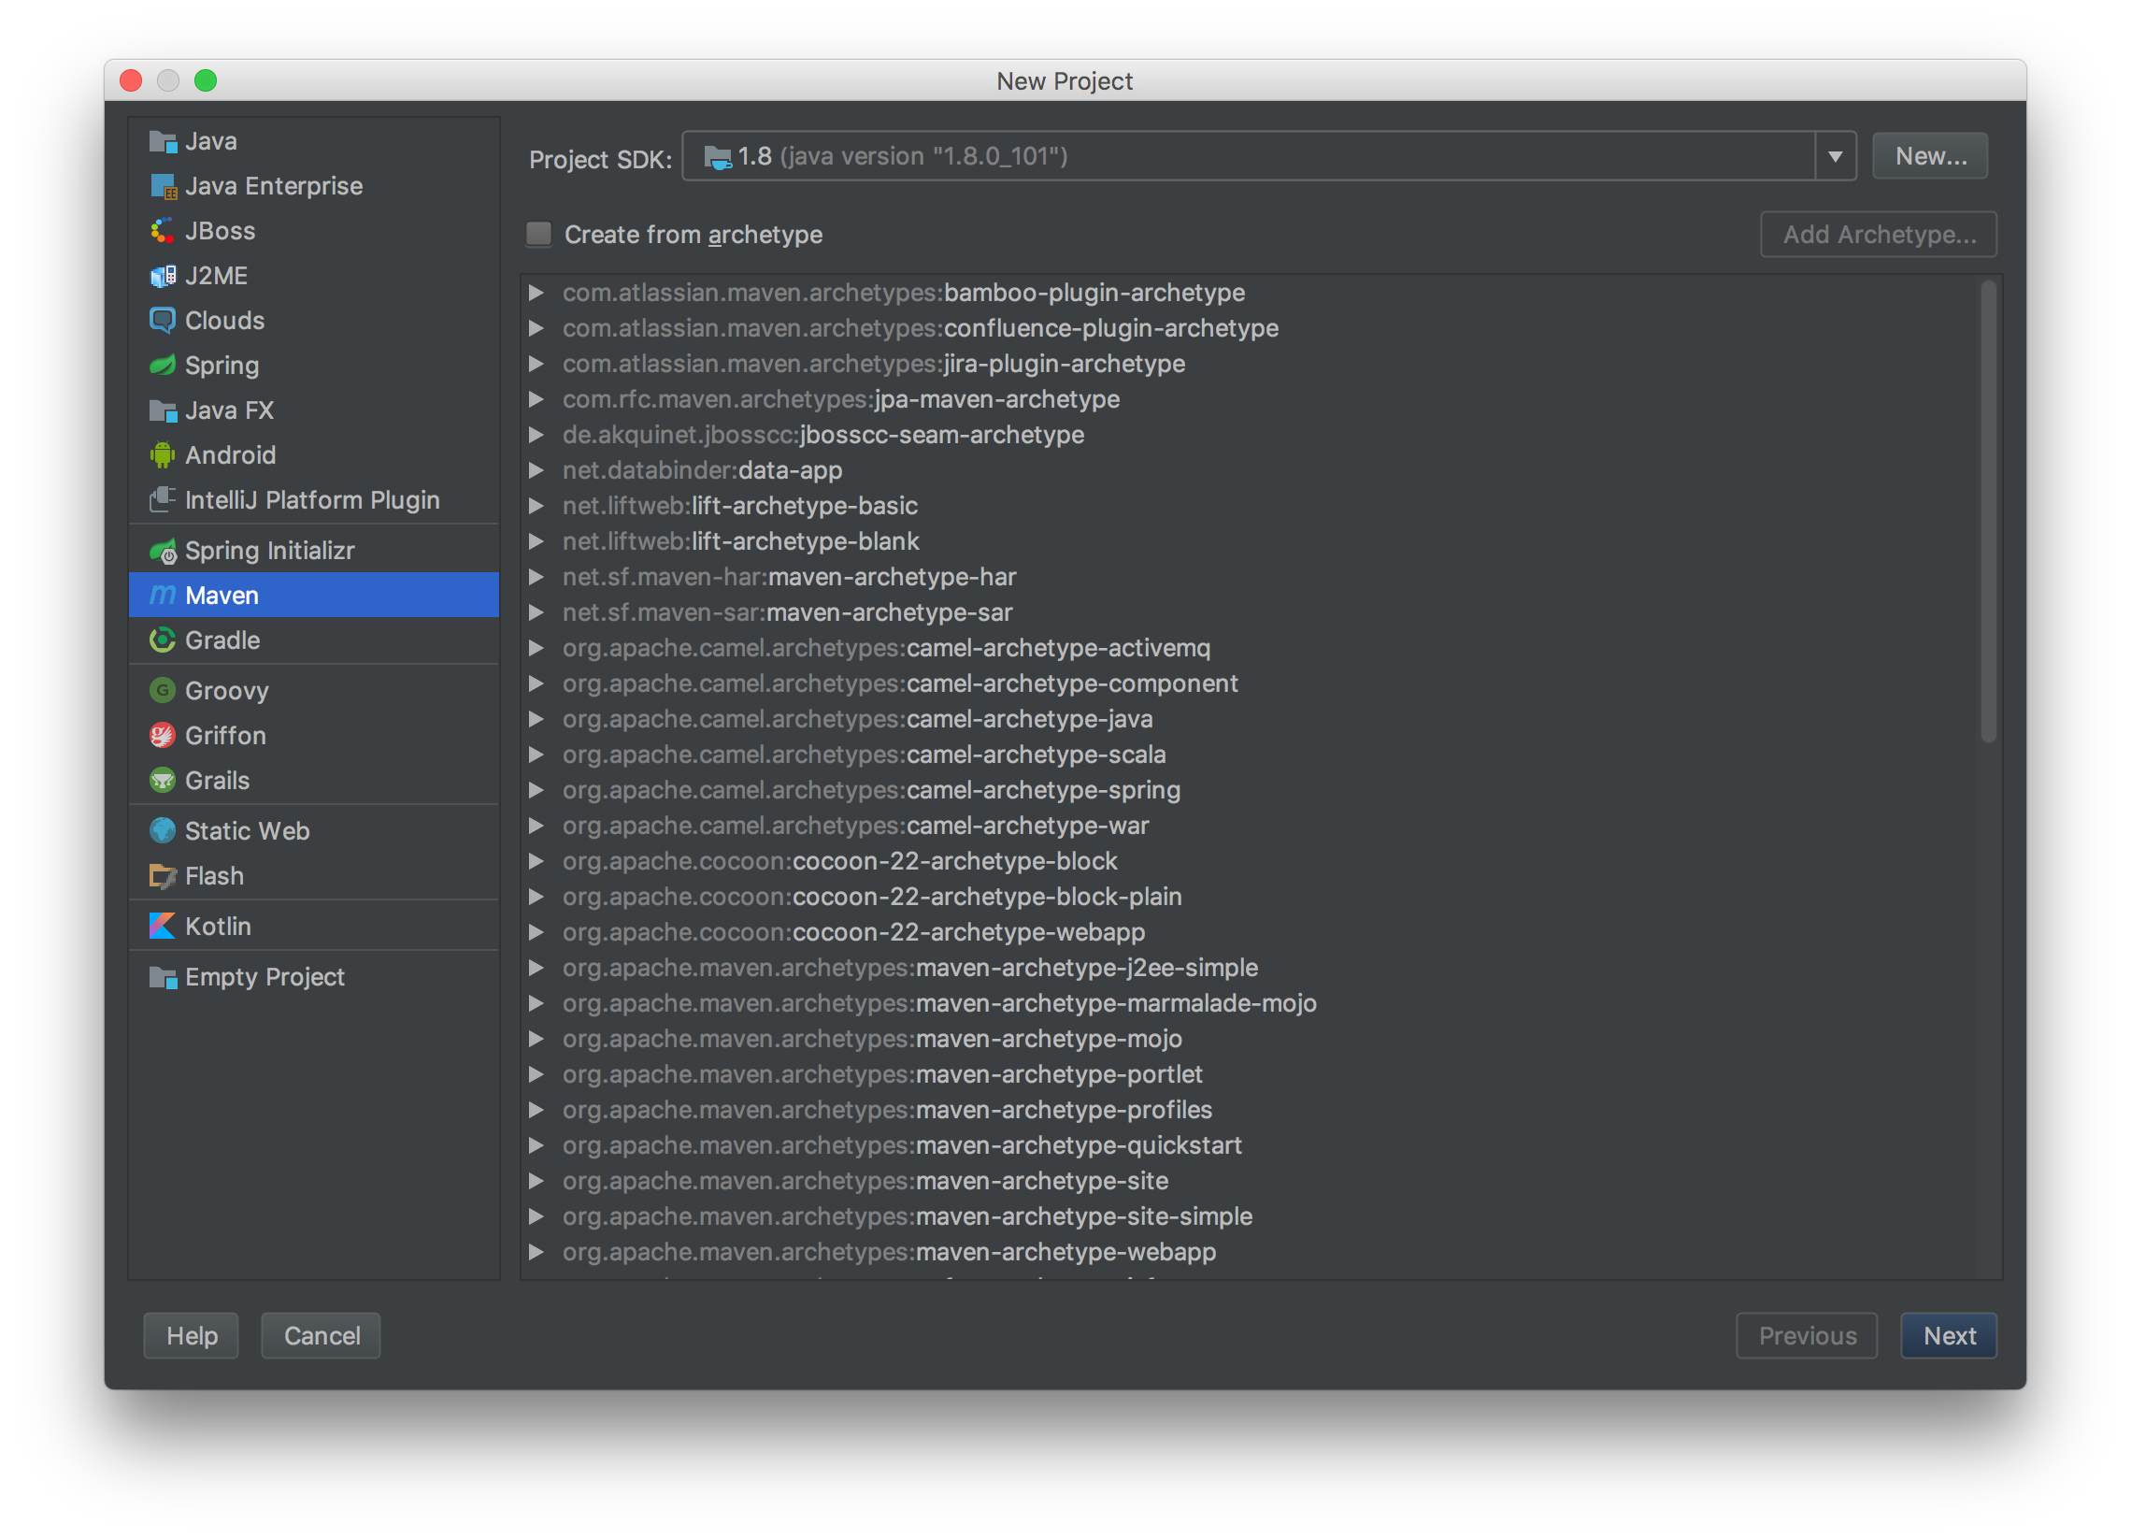Click the Previous button

(1807, 1336)
